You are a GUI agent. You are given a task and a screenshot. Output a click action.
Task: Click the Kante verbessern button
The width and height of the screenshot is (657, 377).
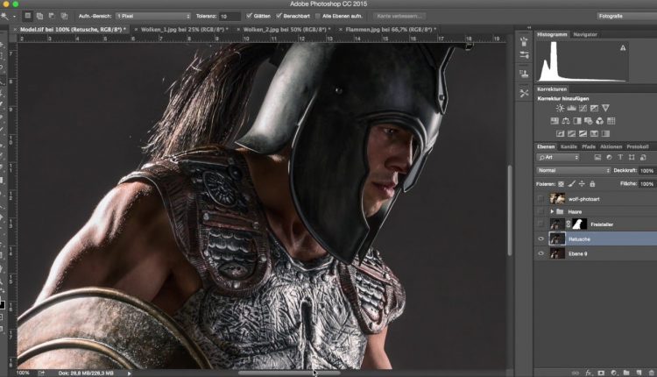tap(399, 16)
